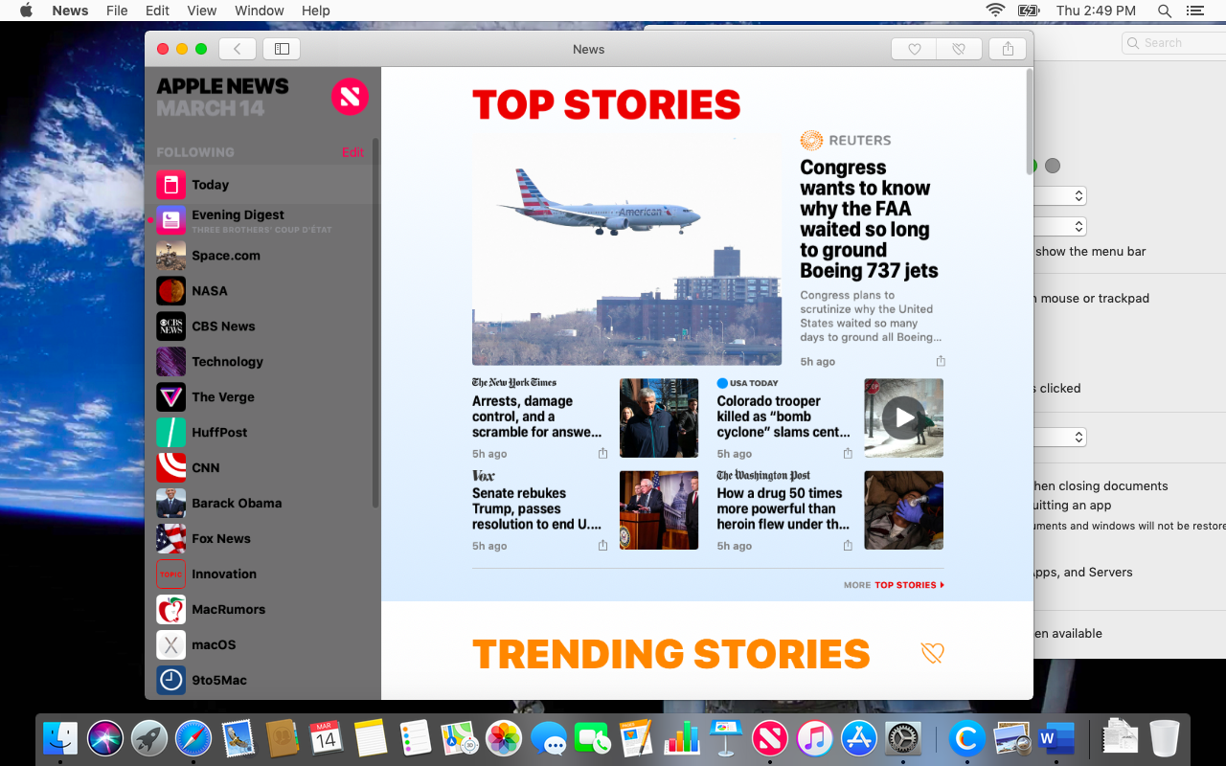Open the Help menu
The height and width of the screenshot is (766, 1226).
[315, 11]
